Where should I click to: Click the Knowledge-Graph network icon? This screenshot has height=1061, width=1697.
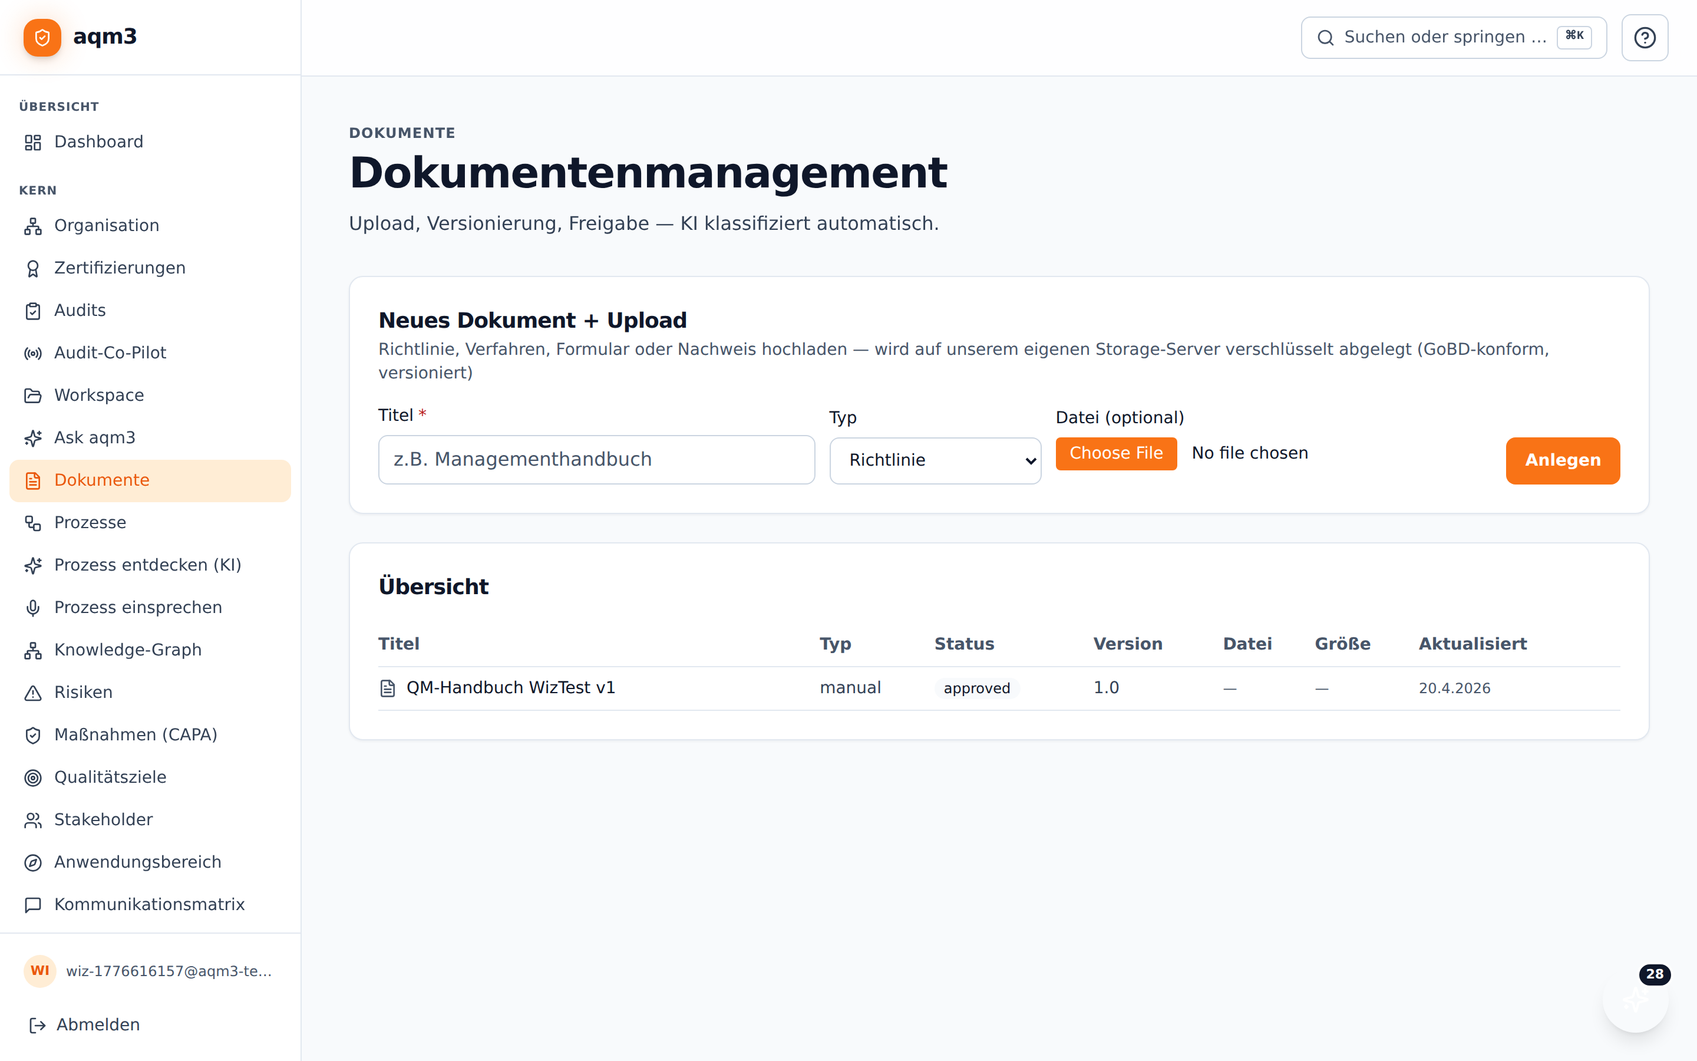(33, 651)
